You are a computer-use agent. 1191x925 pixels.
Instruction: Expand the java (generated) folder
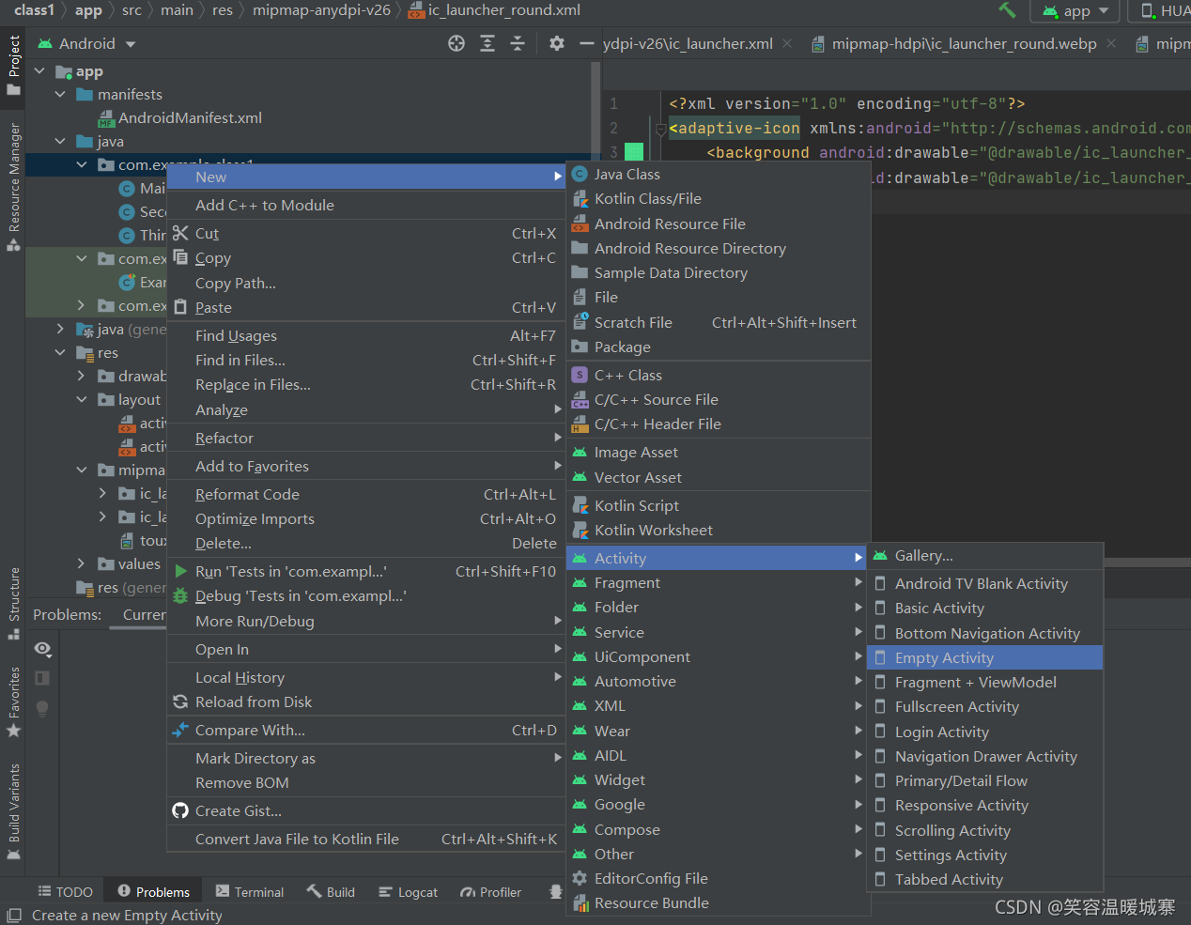click(x=60, y=330)
